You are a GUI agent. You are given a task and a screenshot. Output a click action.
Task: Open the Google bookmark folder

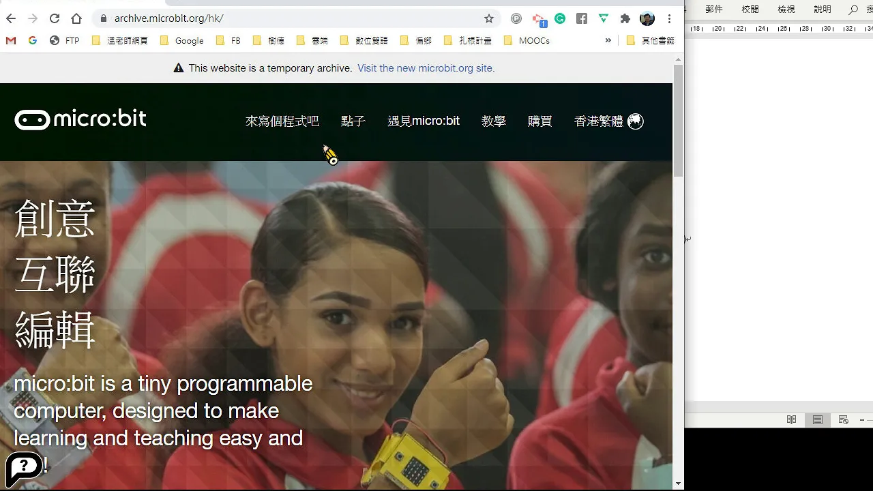[182, 40]
